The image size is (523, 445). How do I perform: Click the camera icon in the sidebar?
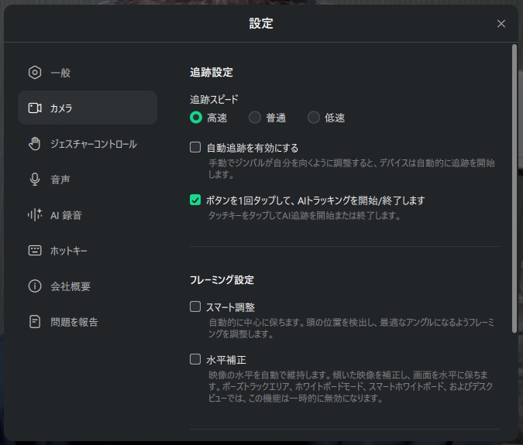(x=34, y=108)
